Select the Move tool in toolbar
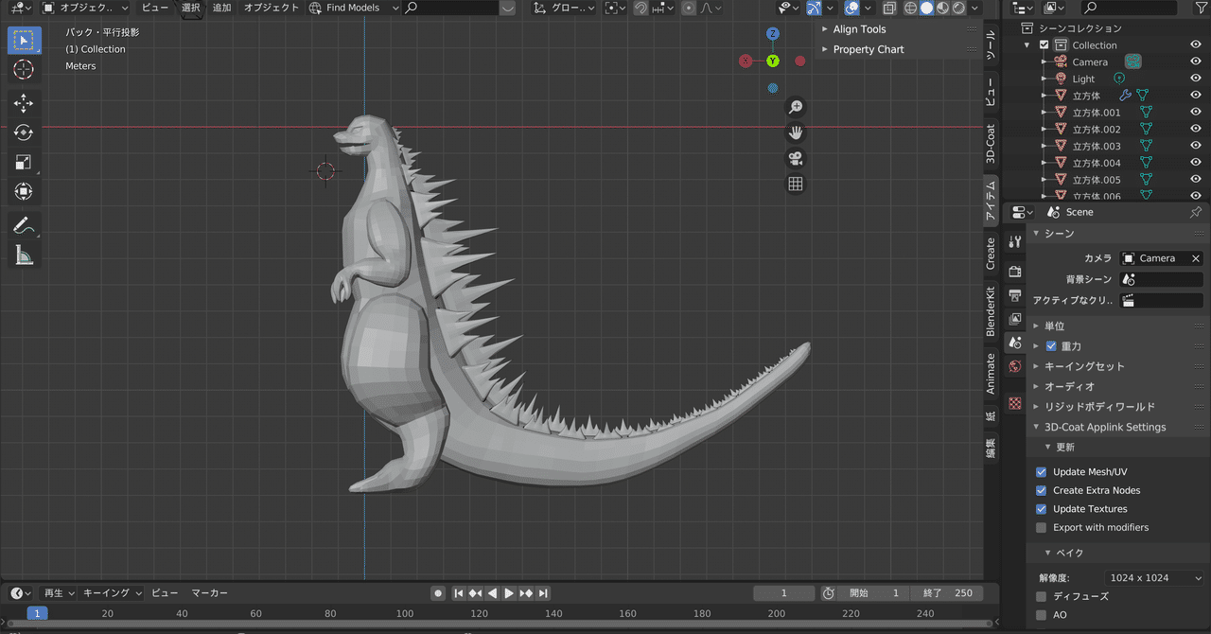Viewport: 1211px width, 634px height. pos(24,103)
